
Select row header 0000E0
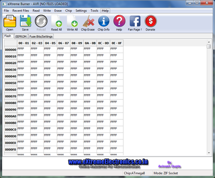pyautogui.click(x=11, y=143)
